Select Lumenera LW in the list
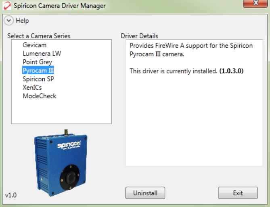The width and height of the screenshot is (270, 207). 42,54
